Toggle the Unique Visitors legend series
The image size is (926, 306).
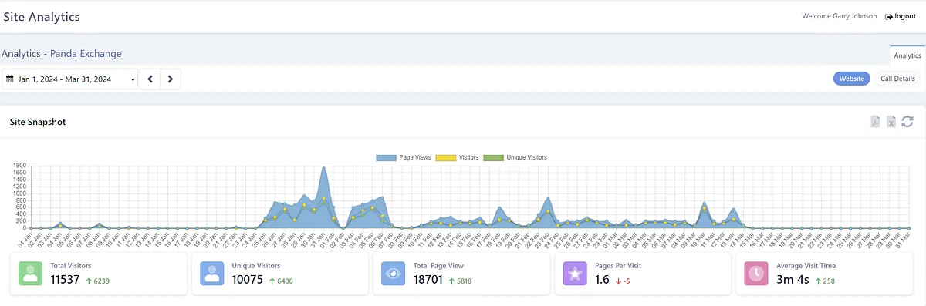[515, 157]
